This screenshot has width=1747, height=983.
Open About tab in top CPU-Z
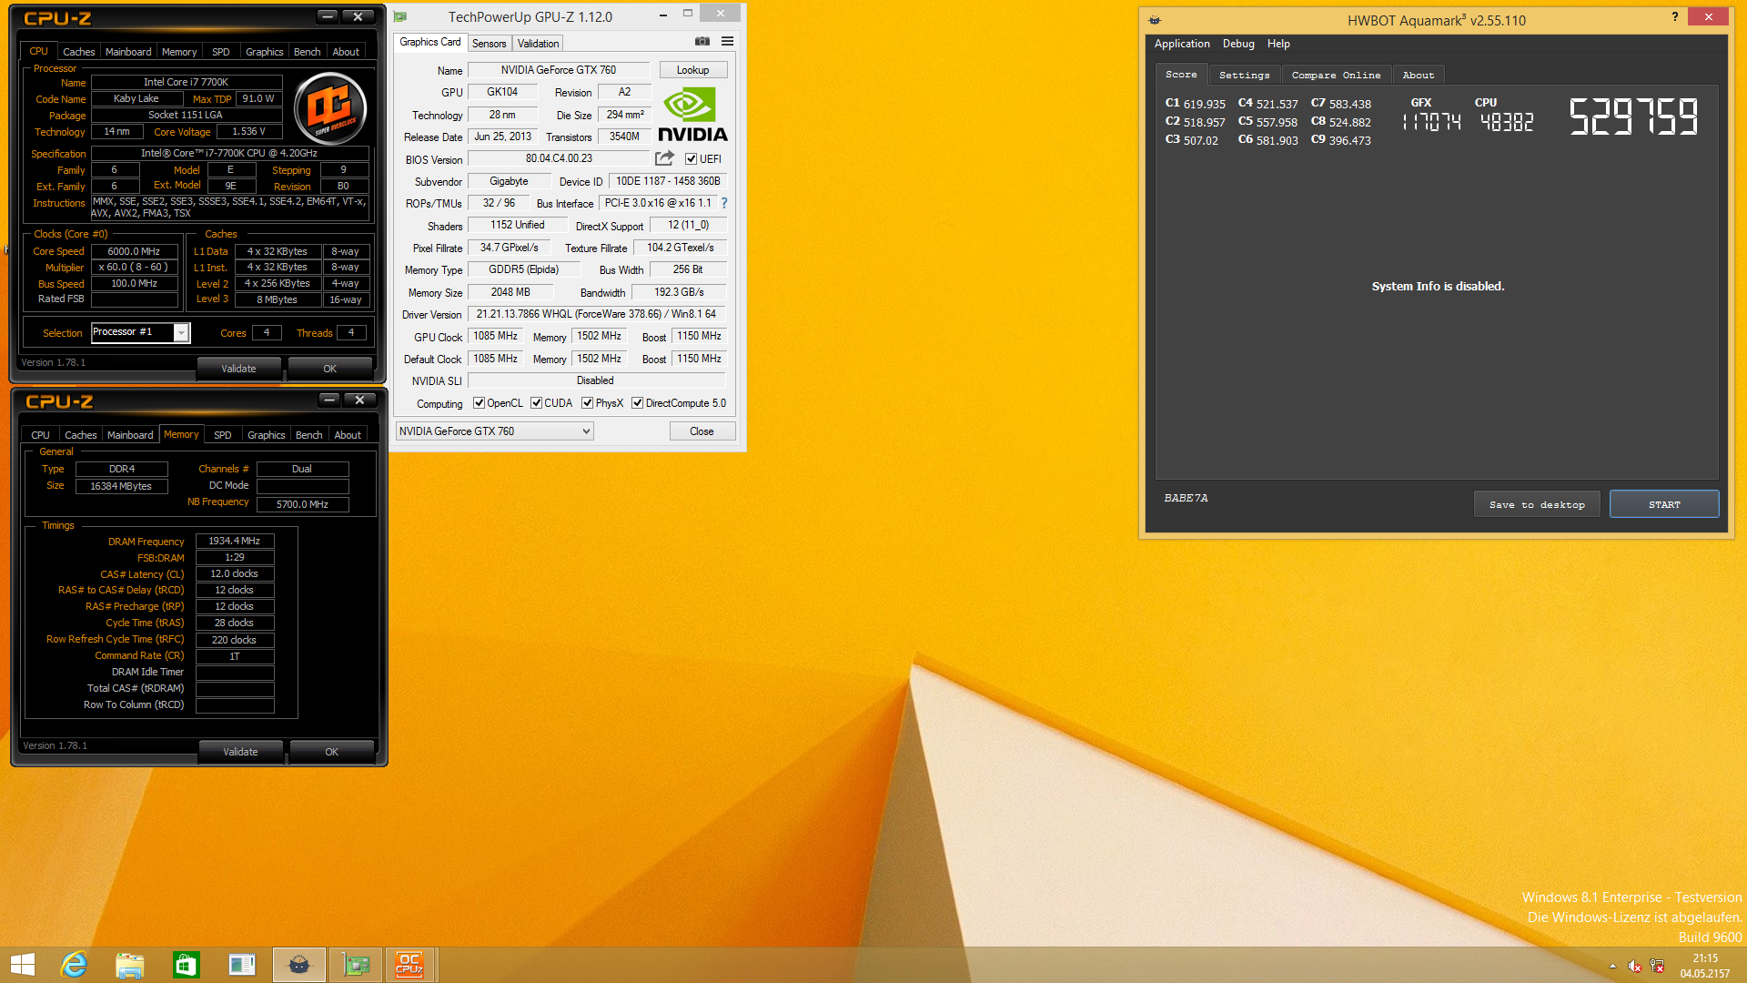[346, 52]
